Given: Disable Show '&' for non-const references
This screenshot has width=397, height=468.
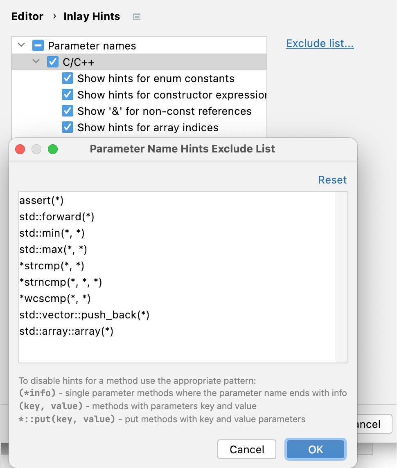Looking at the screenshot, I should coord(67,111).
